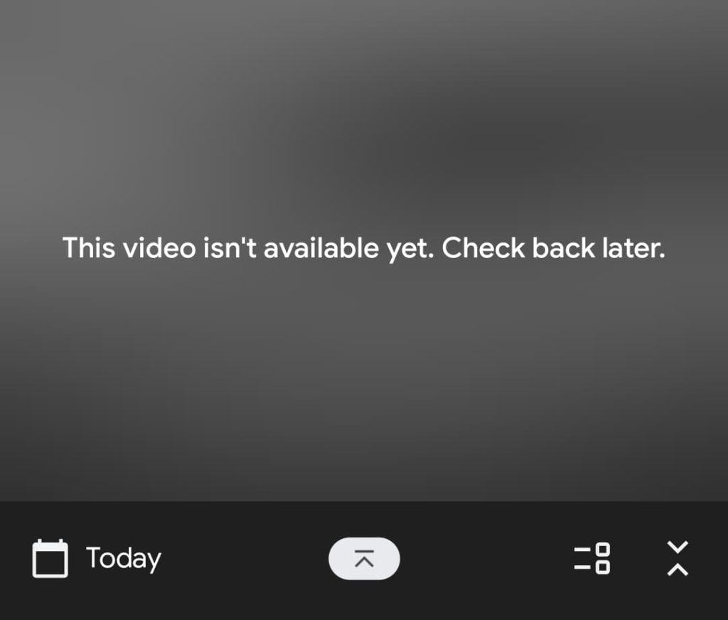Screen dimensions: 728x620
Task: Jump to latest with the pill button
Action: (364, 558)
